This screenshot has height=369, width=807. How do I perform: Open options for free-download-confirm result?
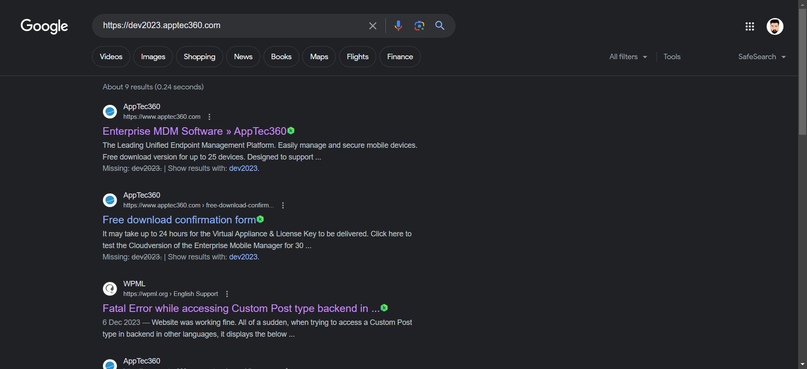click(283, 205)
